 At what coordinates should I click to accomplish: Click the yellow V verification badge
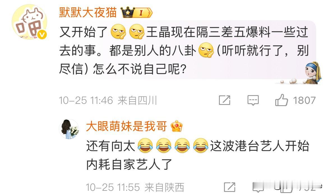coord(42,35)
